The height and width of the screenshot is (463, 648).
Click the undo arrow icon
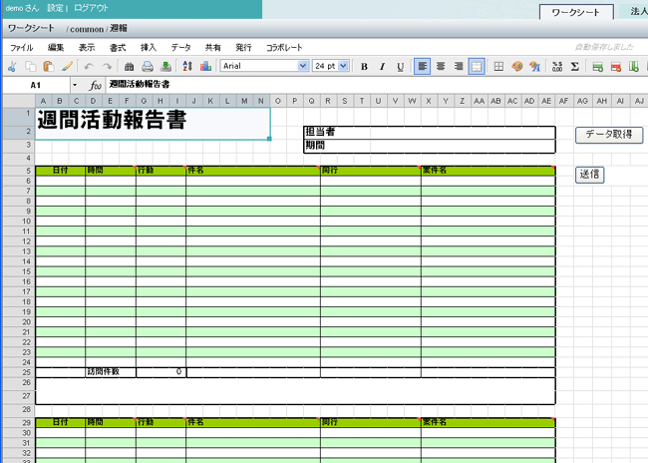pyautogui.click(x=89, y=67)
